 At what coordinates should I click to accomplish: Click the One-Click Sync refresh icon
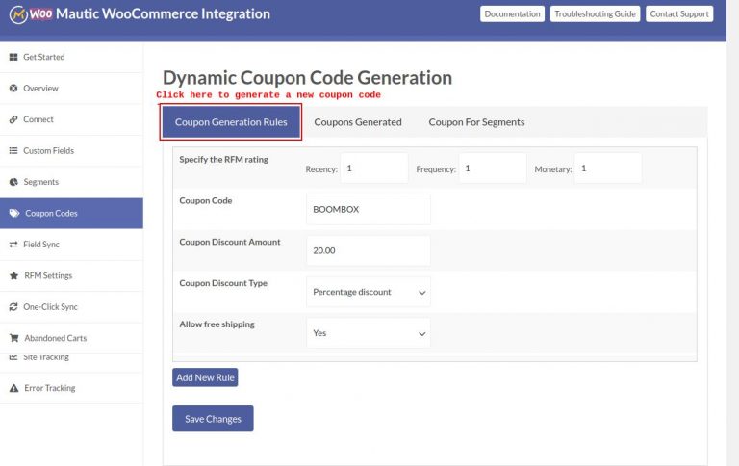tap(13, 306)
